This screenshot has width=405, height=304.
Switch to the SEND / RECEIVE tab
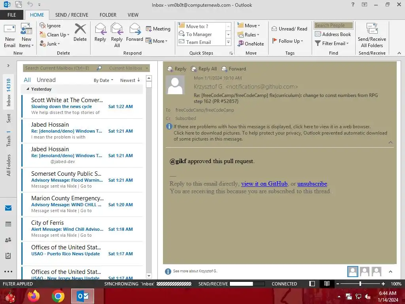tap(72, 15)
